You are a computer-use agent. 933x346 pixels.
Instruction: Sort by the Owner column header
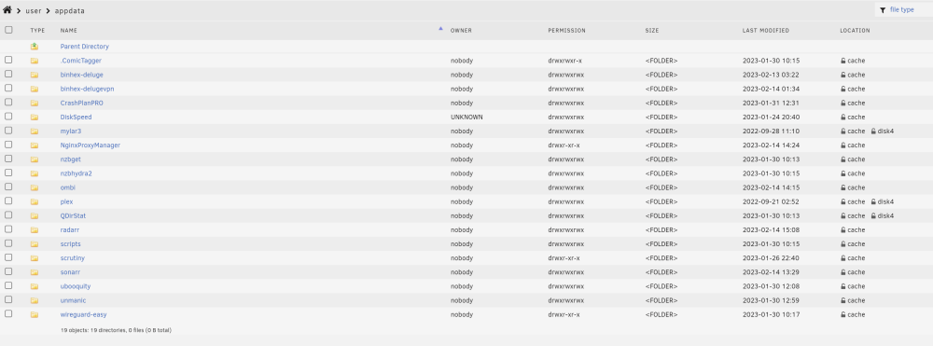[x=461, y=31]
